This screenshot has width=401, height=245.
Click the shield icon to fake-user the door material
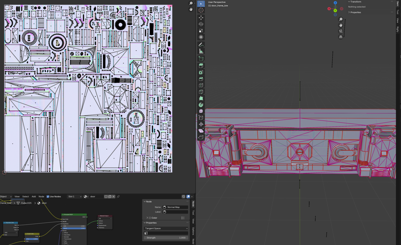click(x=107, y=197)
